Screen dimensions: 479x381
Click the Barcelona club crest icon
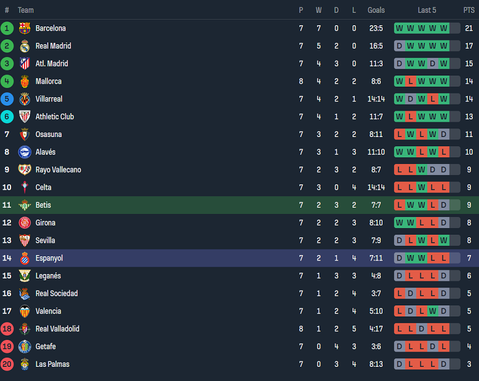[25, 28]
